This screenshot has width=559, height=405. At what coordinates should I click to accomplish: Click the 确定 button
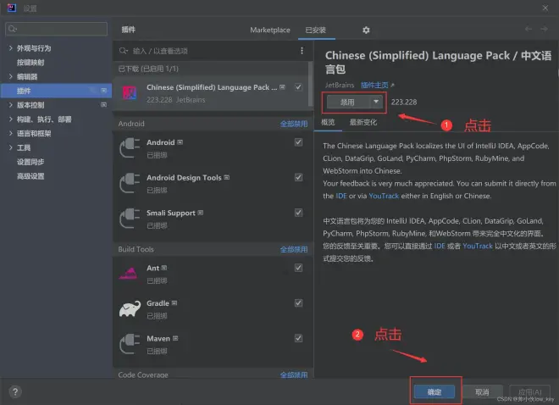(x=434, y=391)
